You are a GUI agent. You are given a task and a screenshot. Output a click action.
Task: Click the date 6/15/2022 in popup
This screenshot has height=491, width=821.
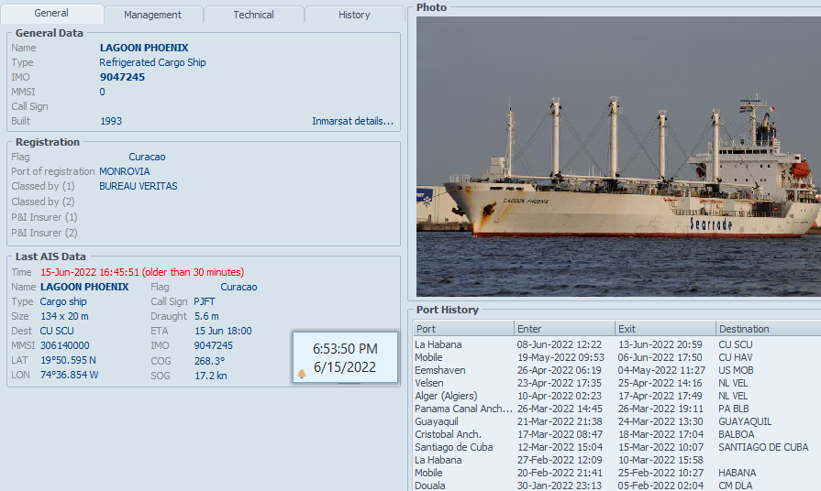click(x=345, y=367)
